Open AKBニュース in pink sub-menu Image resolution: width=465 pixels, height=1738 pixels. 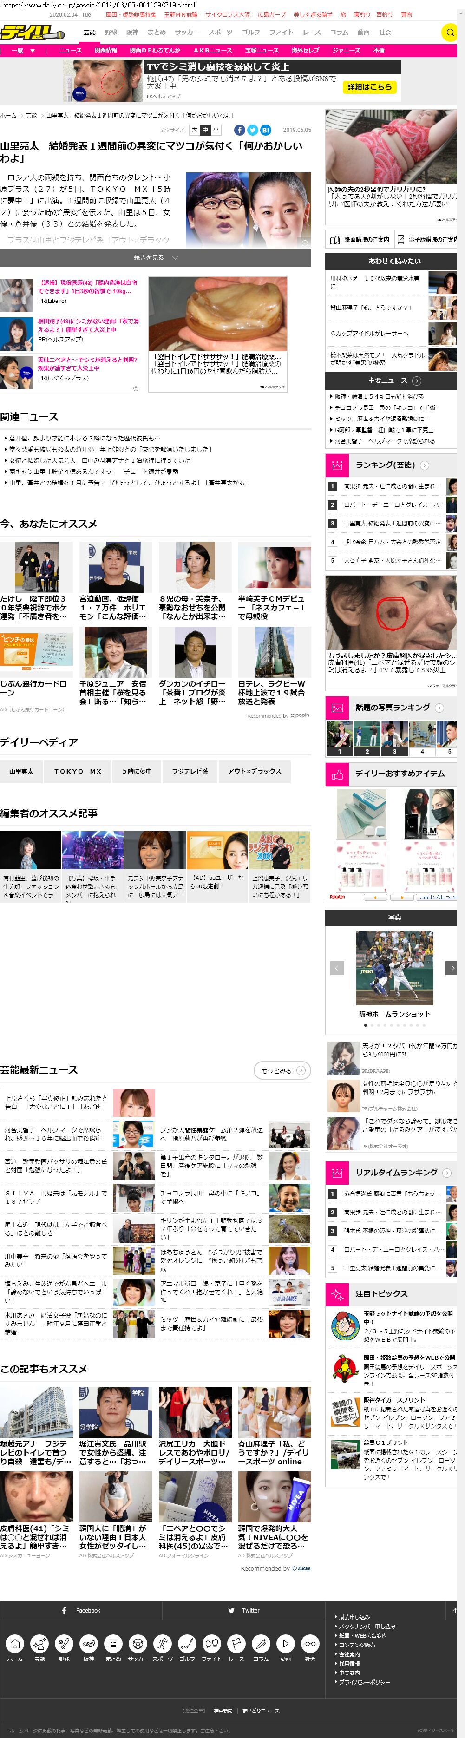coord(213,51)
